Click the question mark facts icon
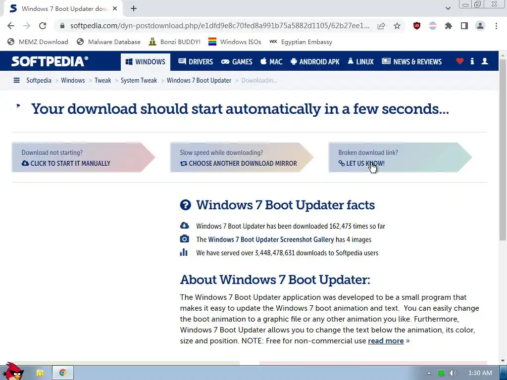Image resolution: width=507 pixels, height=380 pixels. 186,205
